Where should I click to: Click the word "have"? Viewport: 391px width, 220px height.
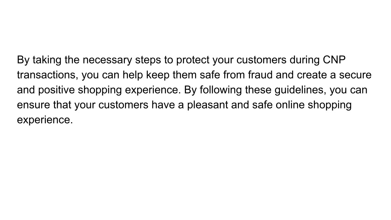coord(163,105)
